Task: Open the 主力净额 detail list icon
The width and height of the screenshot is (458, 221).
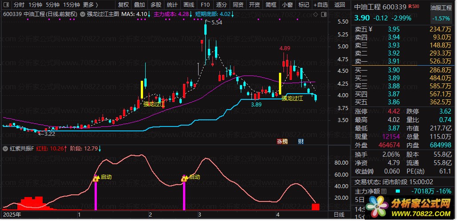Action: (x=384, y=192)
